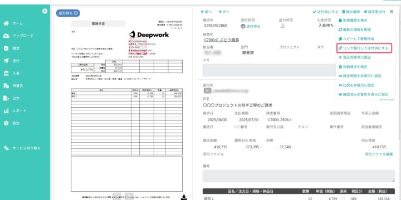
Task: Click the Deepwork logo in invoice preview
Action: pos(149,34)
